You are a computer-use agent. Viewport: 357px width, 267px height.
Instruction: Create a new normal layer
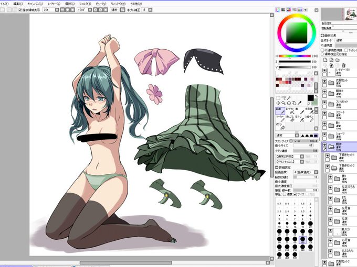[325, 60]
